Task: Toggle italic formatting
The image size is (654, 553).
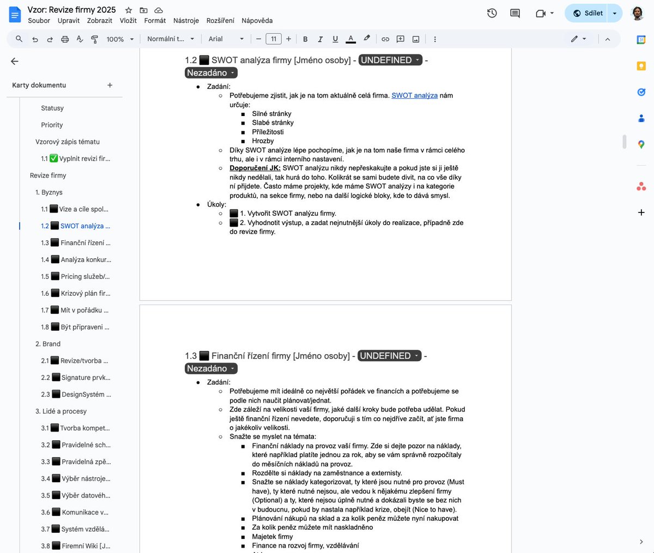Action: pos(320,39)
